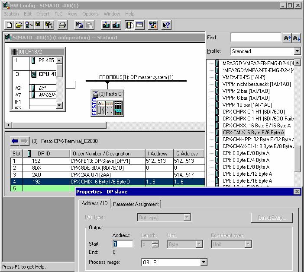
Task: Open the PLC menu
Action: click(58, 14)
